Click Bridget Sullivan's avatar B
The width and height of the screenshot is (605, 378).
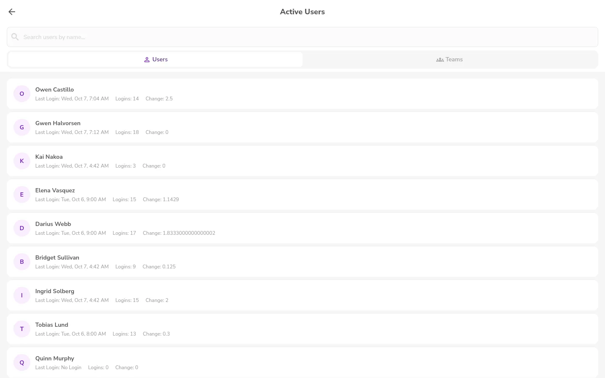[x=22, y=262]
